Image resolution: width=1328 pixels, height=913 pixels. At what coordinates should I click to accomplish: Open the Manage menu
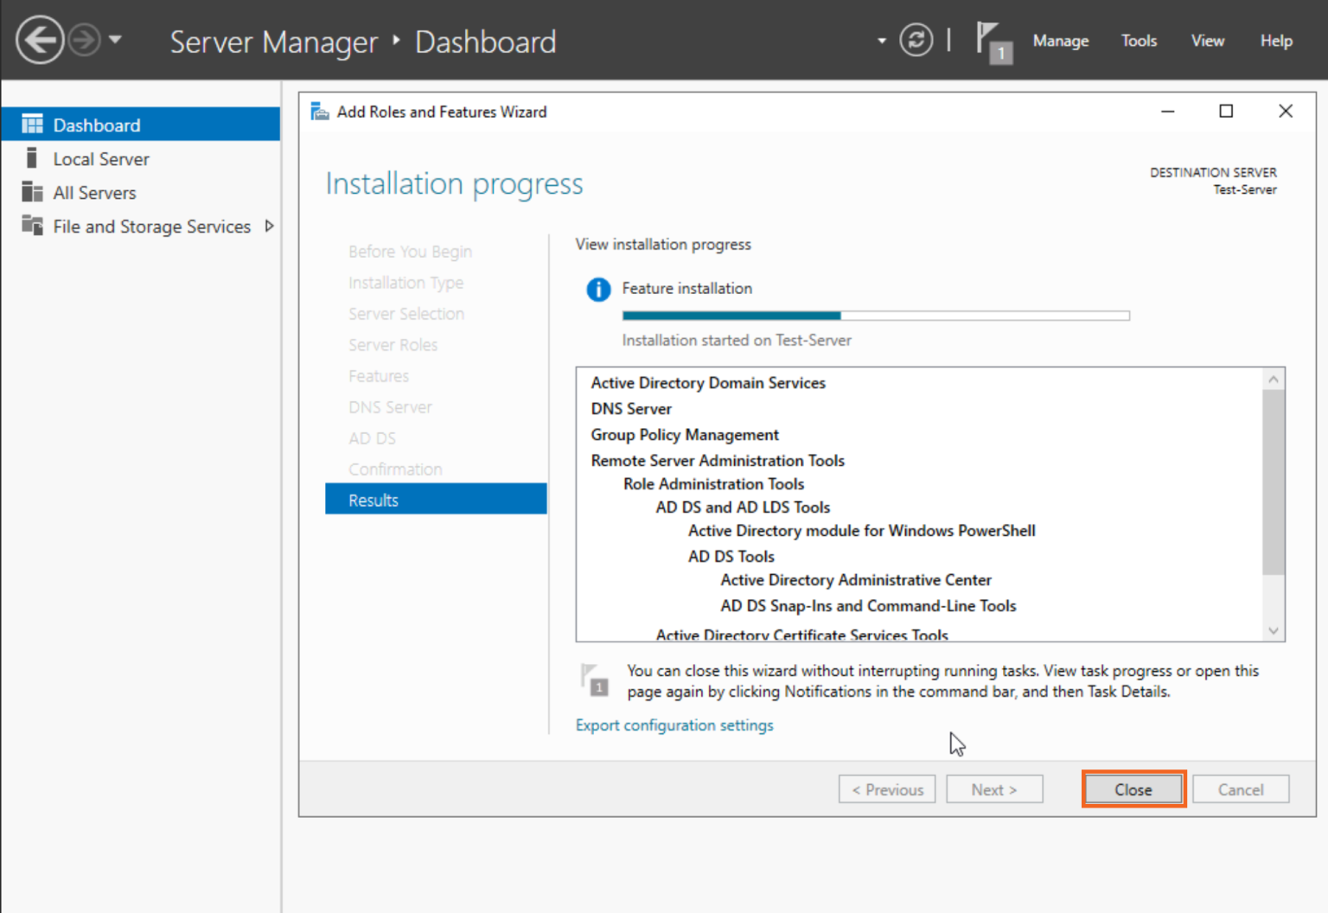[1060, 41]
